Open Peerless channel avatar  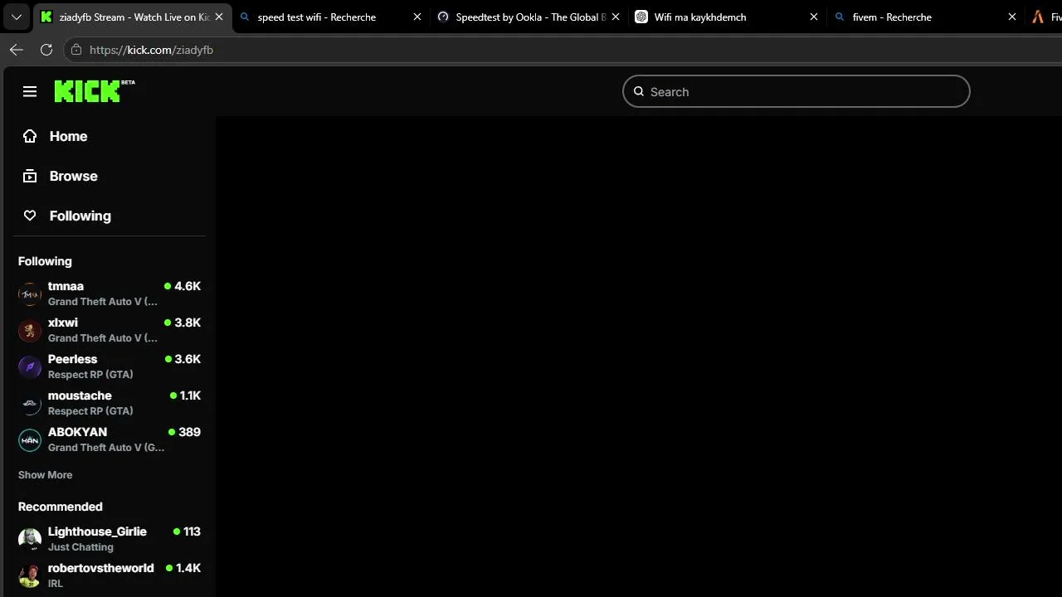tap(30, 366)
